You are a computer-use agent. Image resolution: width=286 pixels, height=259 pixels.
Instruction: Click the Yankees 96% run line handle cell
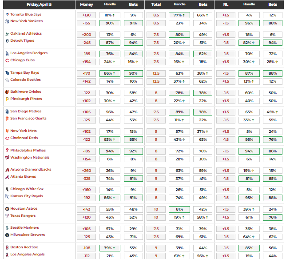249,23
